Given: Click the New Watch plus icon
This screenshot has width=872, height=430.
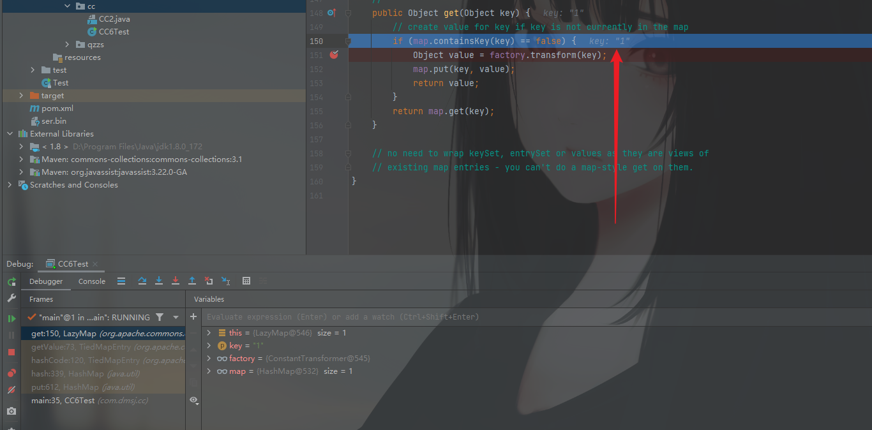Looking at the screenshot, I should 193,316.
